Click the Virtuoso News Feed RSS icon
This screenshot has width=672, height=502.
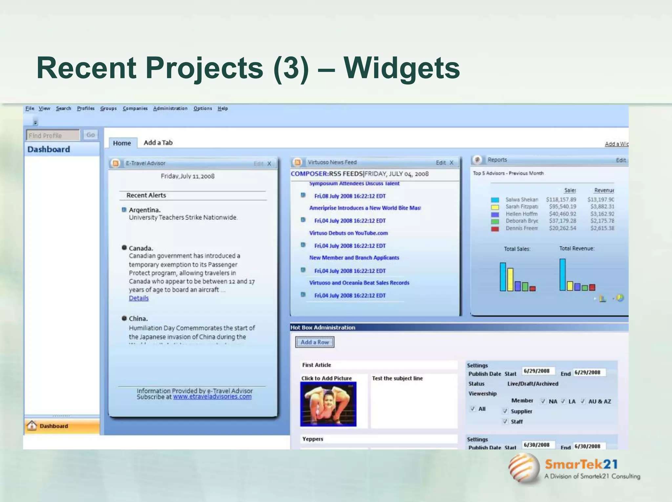[298, 162]
